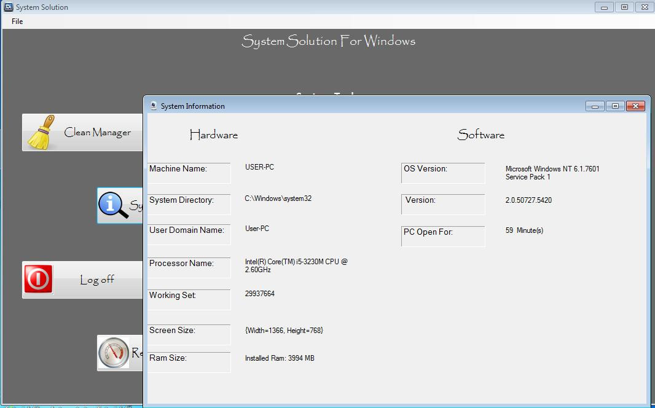The width and height of the screenshot is (655, 408).
Task: Select the Installed Ram: 3994 MB value
Action: click(280, 358)
